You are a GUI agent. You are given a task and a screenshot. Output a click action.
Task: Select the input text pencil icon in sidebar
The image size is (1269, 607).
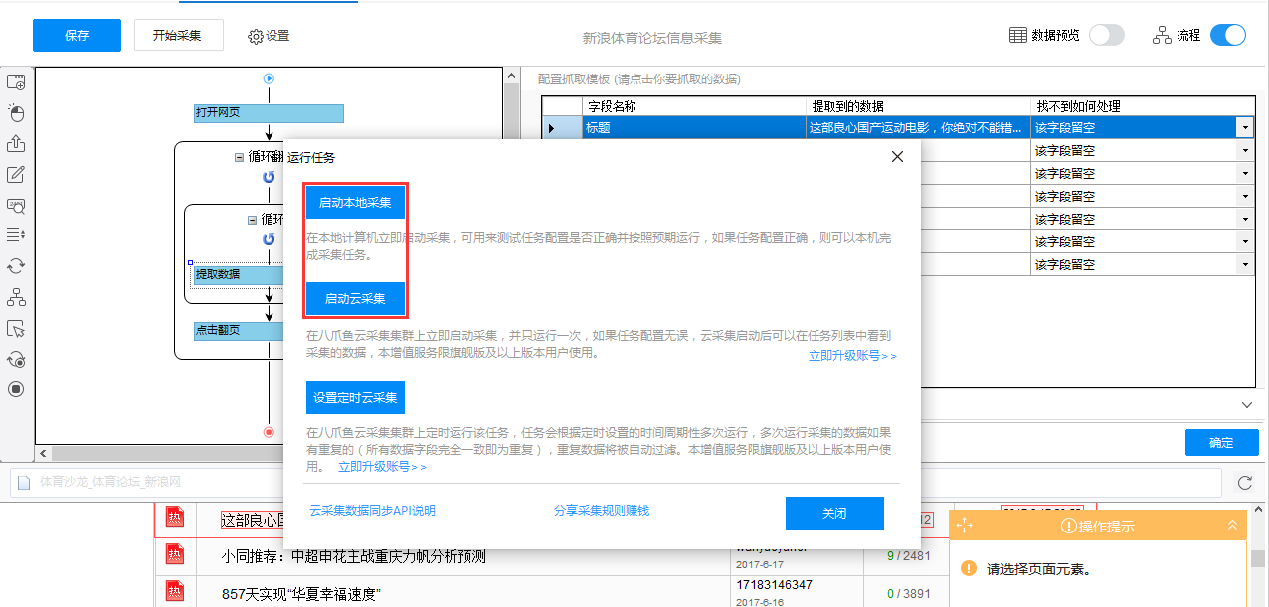(16, 174)
